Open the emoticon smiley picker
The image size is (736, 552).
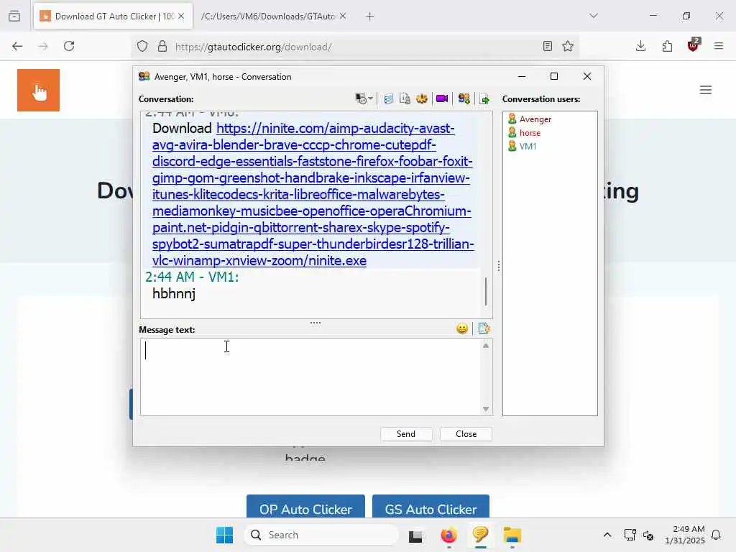(x=462, y=328)
